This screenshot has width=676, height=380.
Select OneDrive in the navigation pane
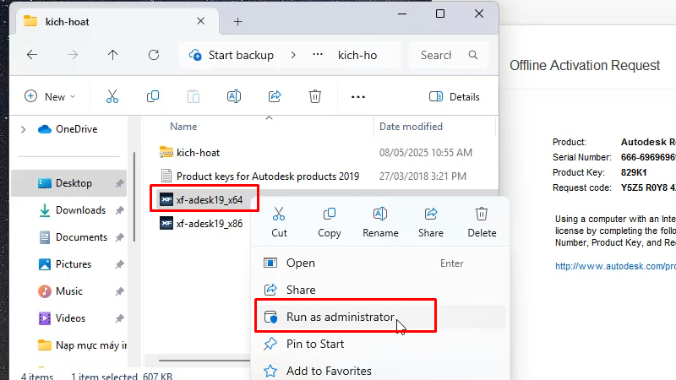[x=68, y=129]
